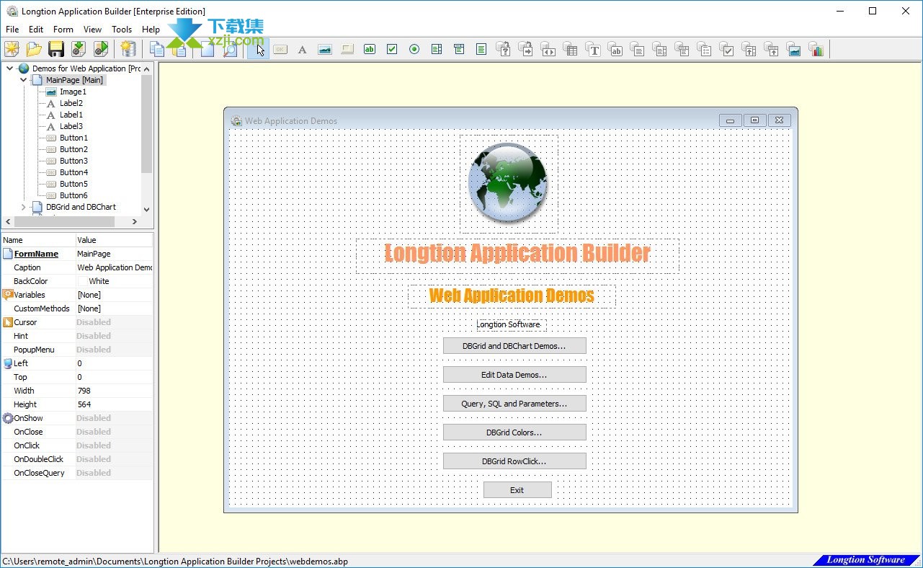Screen dimensions: 923x568
Task: Click Query, SQL and Parameters button
Action: (x=514, y=404)
